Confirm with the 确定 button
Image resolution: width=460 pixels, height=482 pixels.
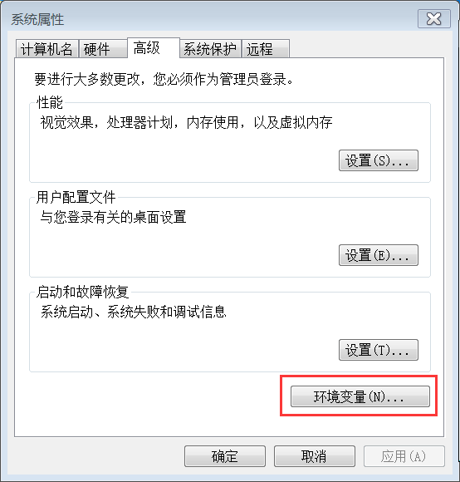point(225,456)
